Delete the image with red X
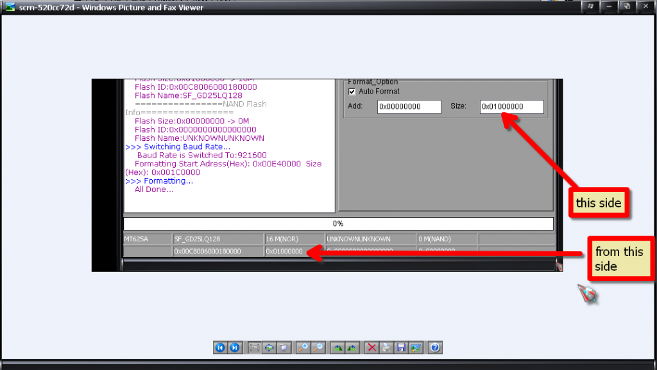Viewport: 657px width, 370px height. [x=371, y=348]
